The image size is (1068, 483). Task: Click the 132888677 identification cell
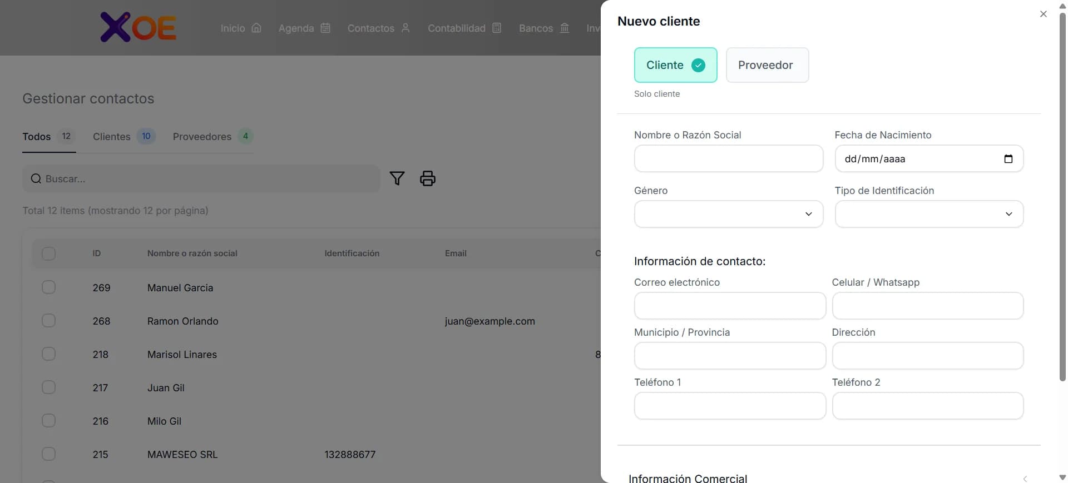tap(350, 454)
